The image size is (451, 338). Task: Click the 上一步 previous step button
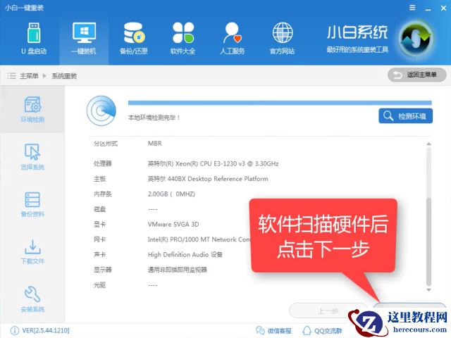[328, 311]
